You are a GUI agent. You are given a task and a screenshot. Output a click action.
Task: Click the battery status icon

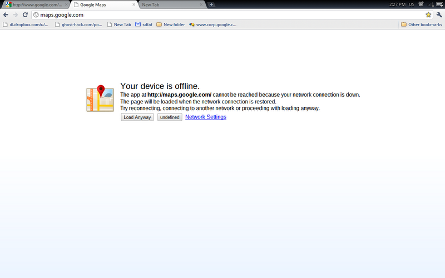point(439,4)
